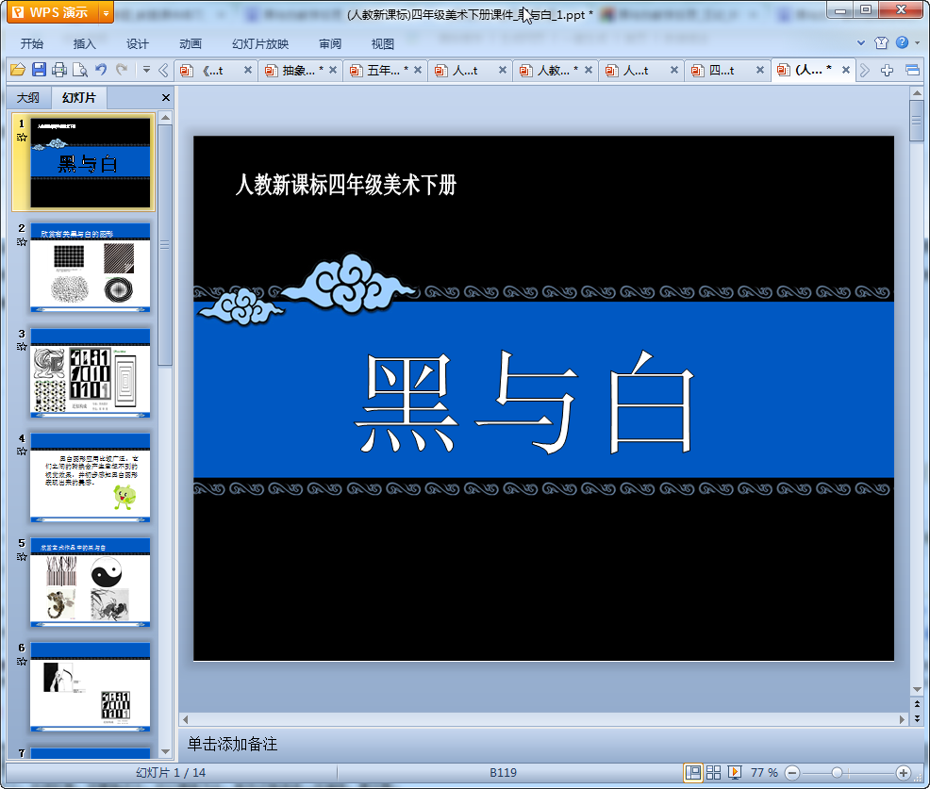930x789 pixels.
Task: Close the active (人... document tab
Action: coord(846,70)
